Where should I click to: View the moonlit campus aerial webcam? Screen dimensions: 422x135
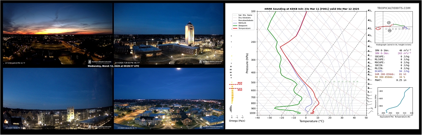(169, 98)
